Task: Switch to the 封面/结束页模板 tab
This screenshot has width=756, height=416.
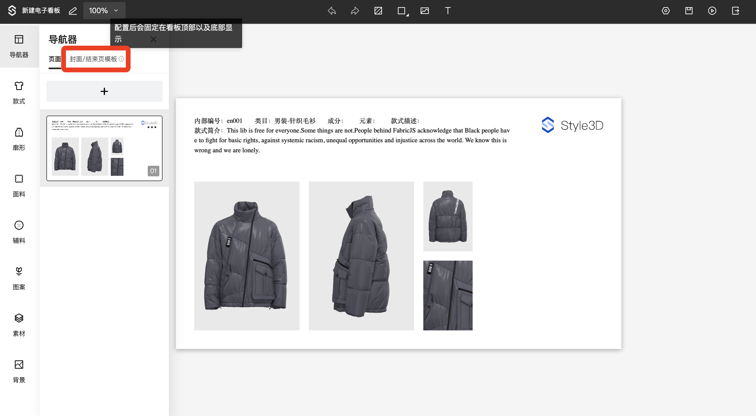Action: (93, 59)
